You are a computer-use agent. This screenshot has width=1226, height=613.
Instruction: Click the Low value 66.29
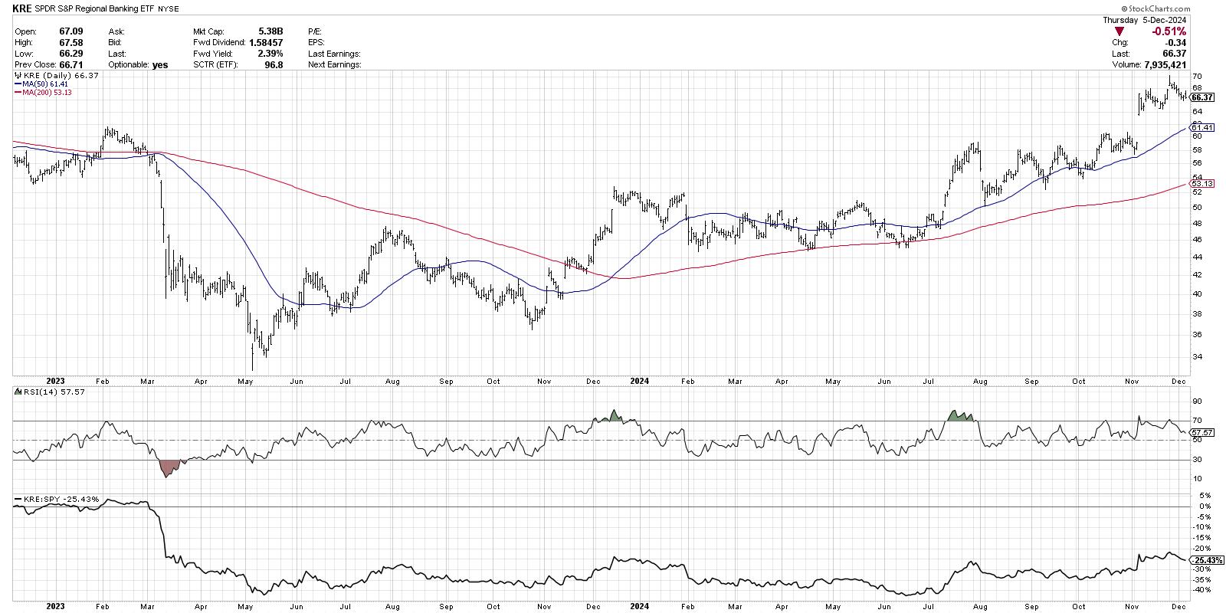[x=70, y=54]
